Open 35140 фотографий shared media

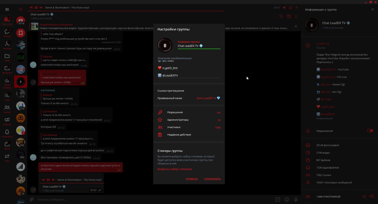click(x=339, y=145)
